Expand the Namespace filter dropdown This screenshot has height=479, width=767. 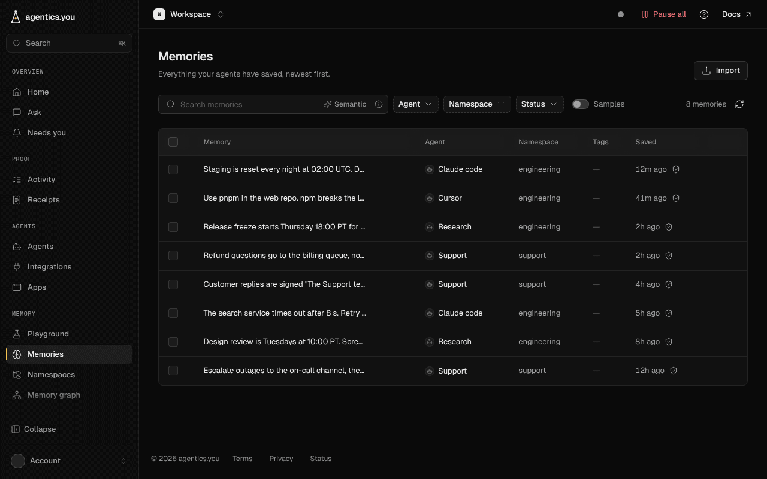coord(477,104)
